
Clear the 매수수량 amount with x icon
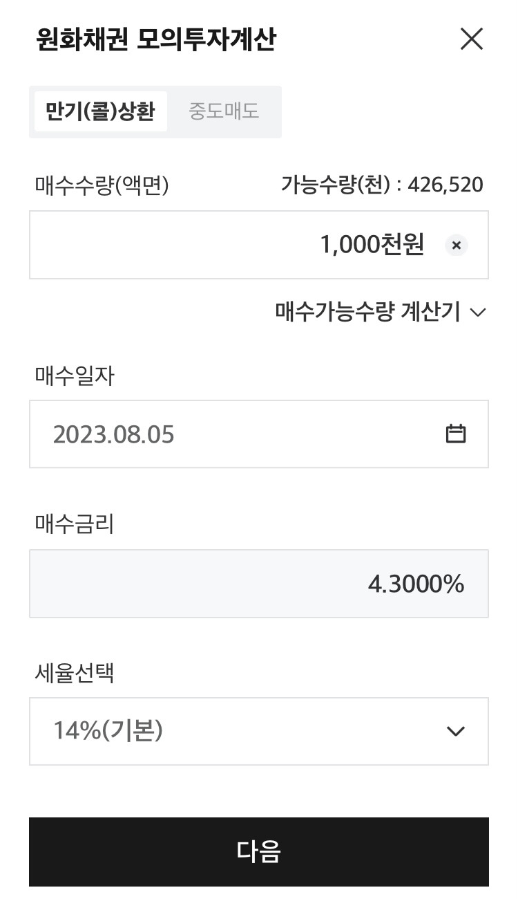[x=456, y=245]
